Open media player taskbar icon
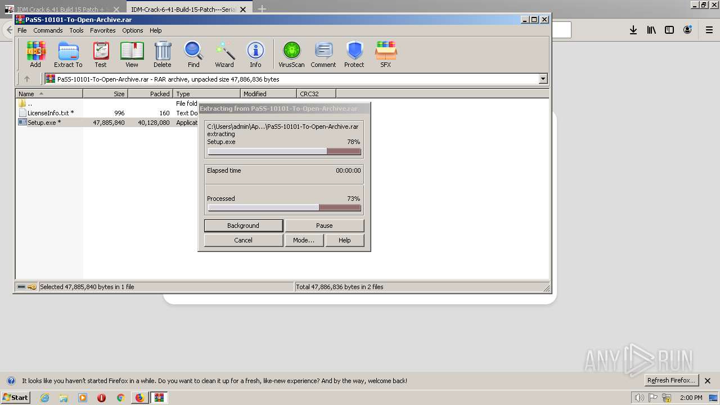 coord(83,398)
